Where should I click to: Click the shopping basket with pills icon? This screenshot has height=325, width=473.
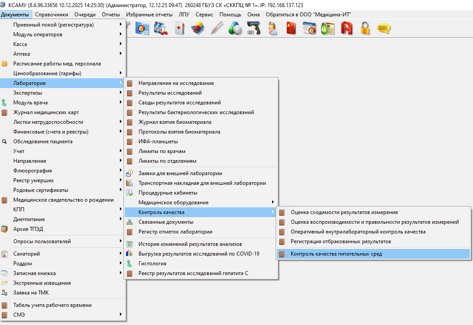(198, 29)
